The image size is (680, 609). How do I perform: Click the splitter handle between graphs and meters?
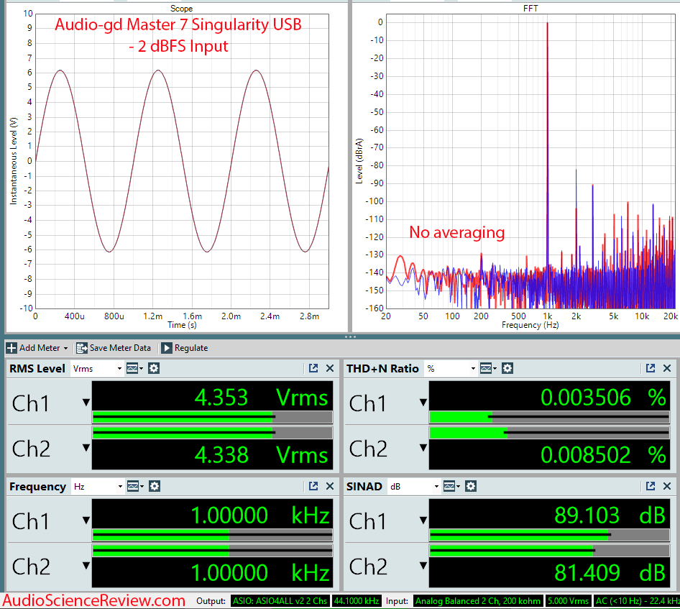[x=350, y=336]
